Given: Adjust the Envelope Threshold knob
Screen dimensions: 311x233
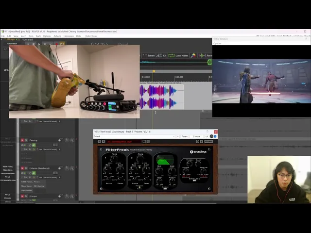Looking at the screenshot, I should click(190, 164).
